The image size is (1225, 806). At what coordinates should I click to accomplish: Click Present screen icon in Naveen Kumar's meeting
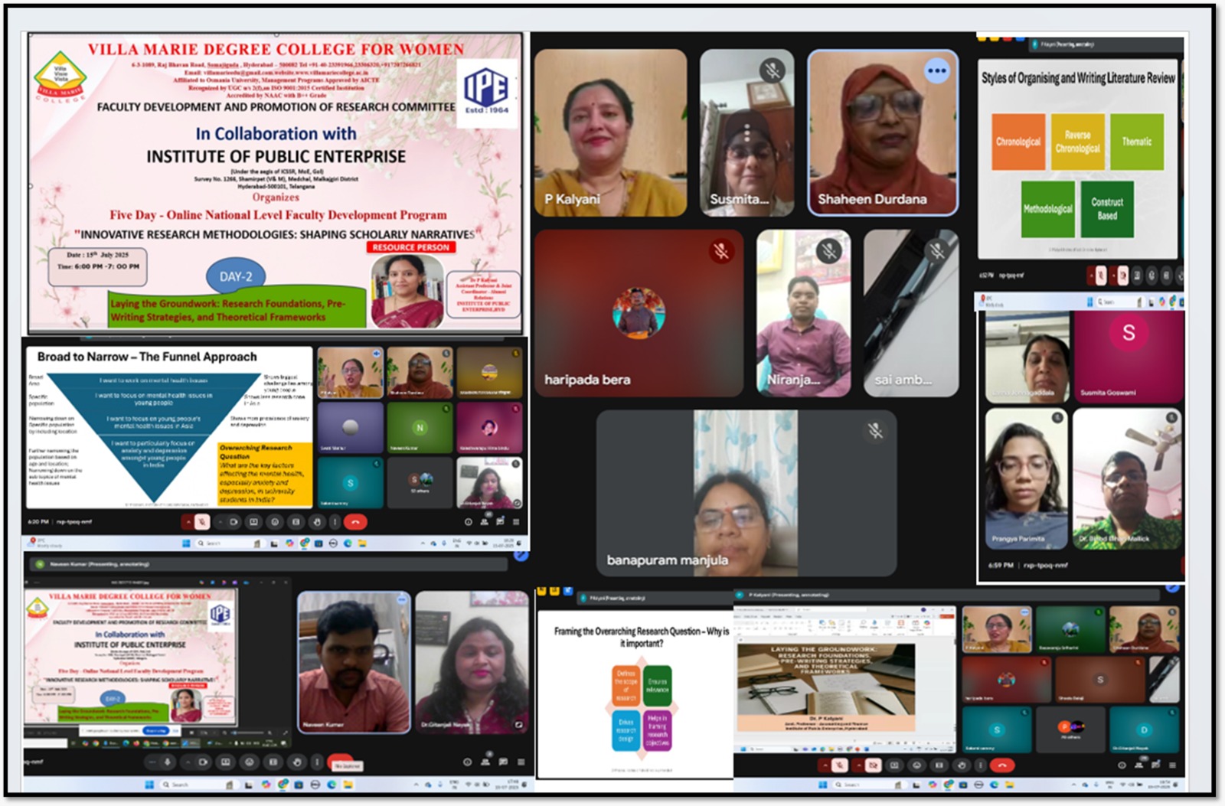273,762
